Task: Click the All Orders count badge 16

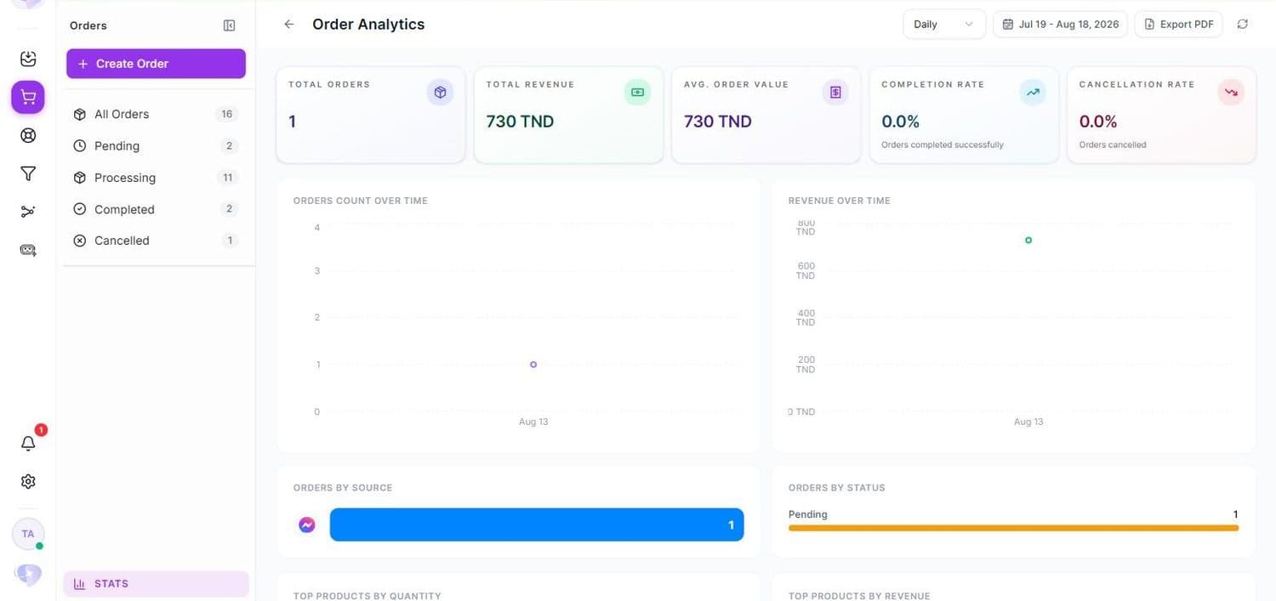Action: (226, 114)
